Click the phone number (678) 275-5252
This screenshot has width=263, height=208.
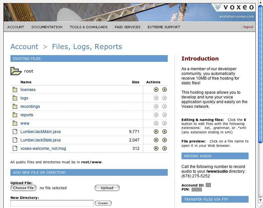pyautogui.click(x=196, y=176)
